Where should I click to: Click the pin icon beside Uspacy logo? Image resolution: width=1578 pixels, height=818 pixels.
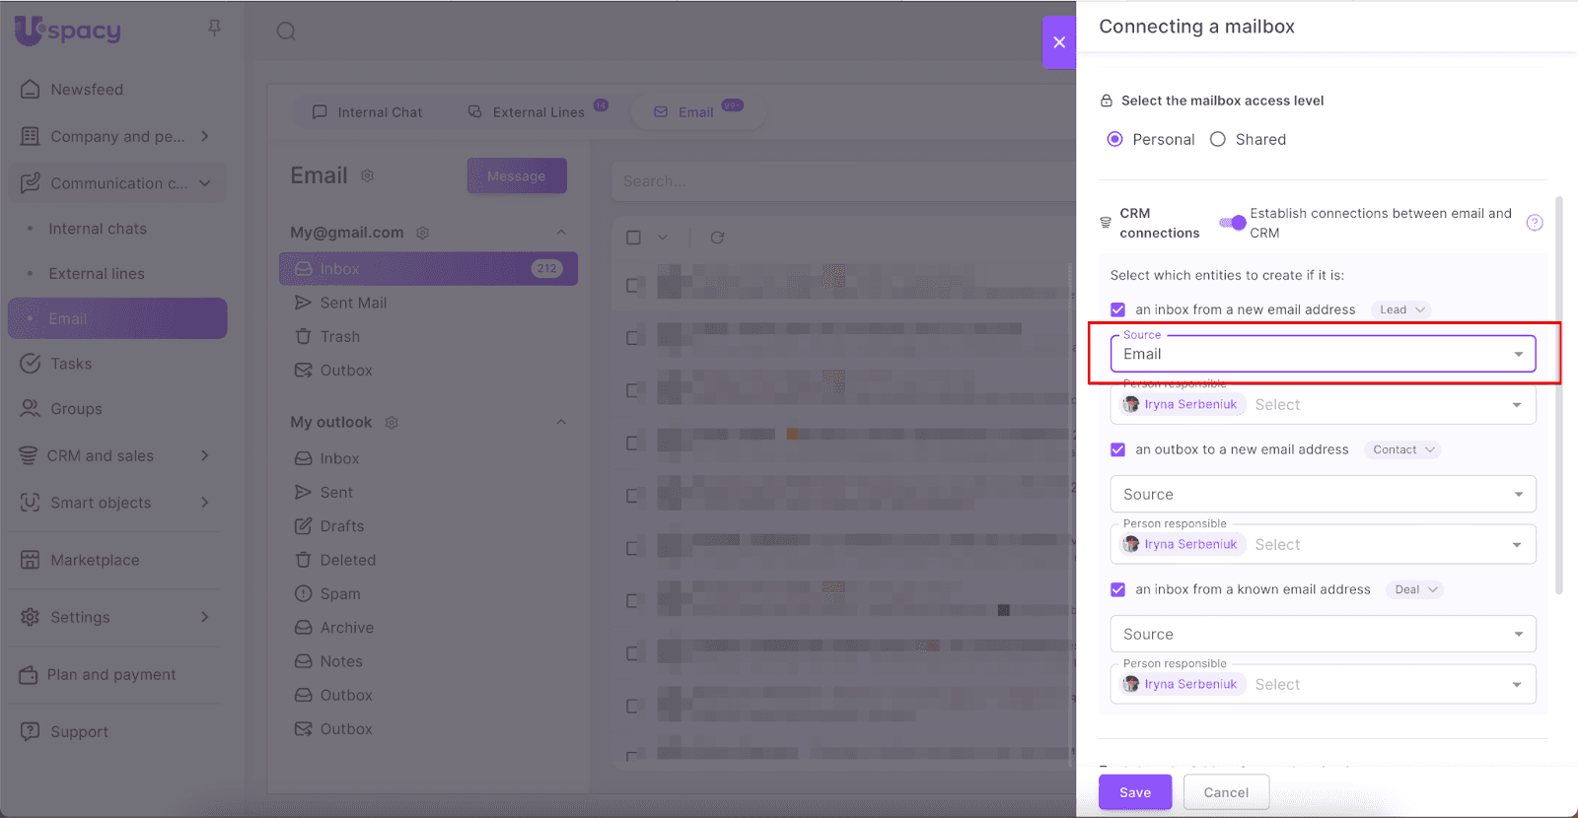click(214, 29)
